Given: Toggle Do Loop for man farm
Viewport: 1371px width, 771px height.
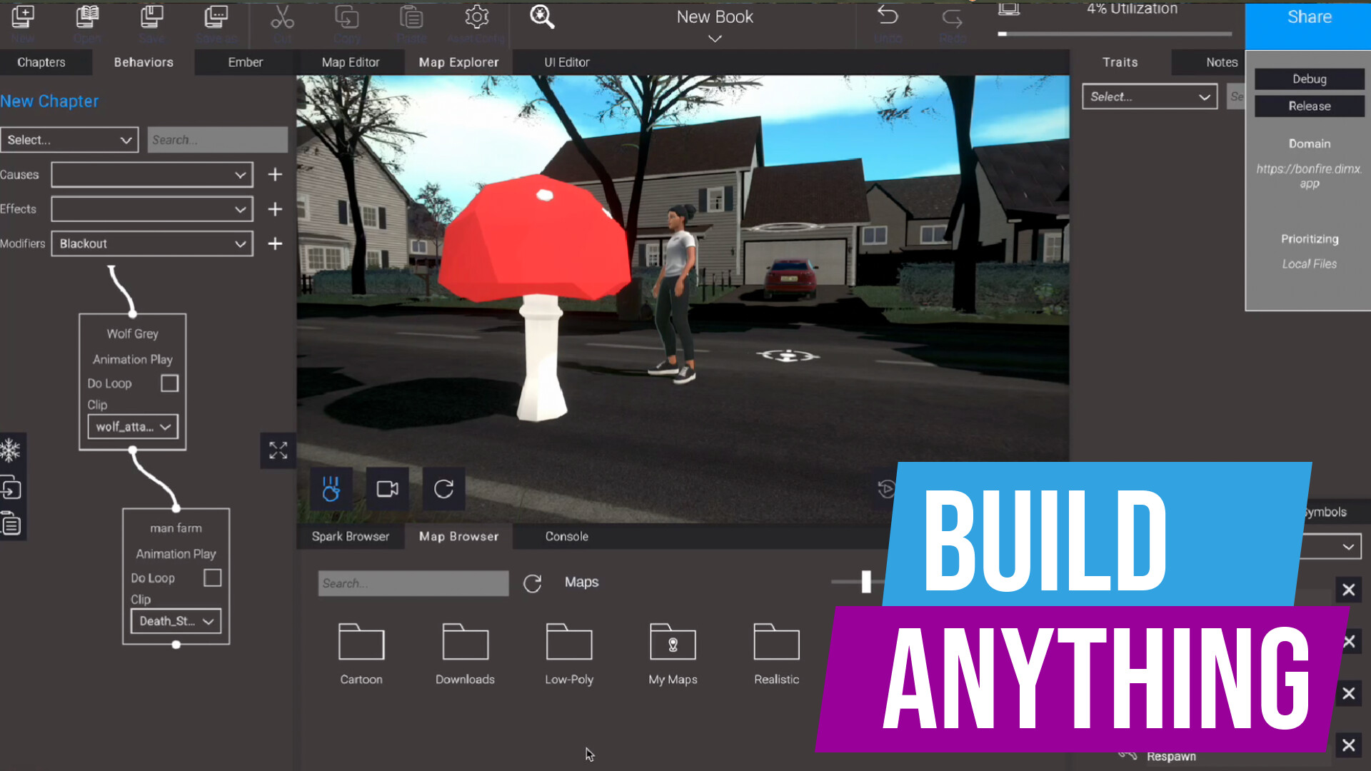Looking at the screenshot, I should tap(212, 578).
